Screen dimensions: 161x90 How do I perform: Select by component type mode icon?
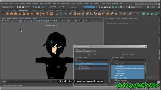[x=42, y=7]
